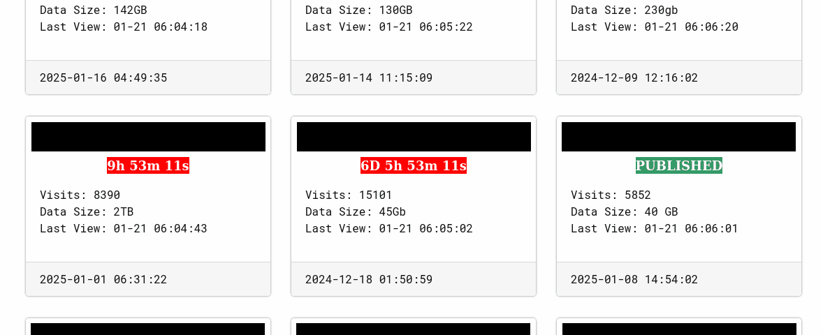Click the footer timestamp 2024-12-18 01:50:59
The width and height of the screenshot is (823, 335).
pyautogui.click(x=369, y=279)
